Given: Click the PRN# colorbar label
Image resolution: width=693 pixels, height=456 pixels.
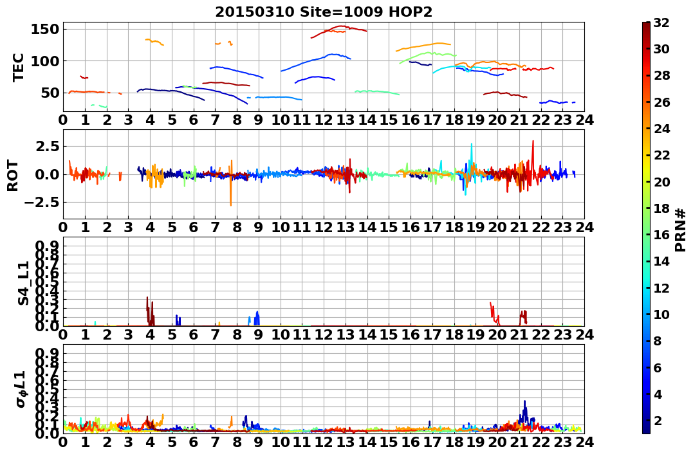Looking at the screenshot, I should [x=680, y=230].
